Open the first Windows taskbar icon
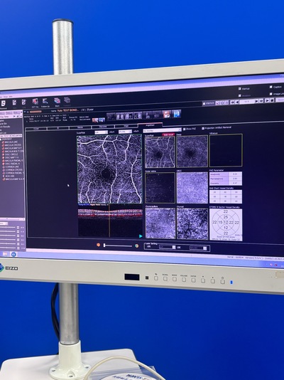284x380 pixels. pos(5,254)
